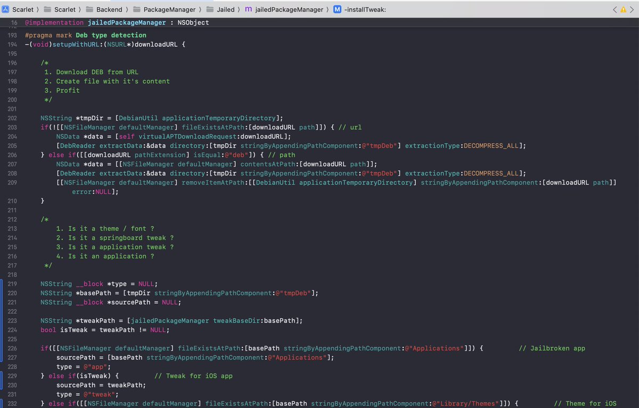Click line number 219 in the gutter

pyautogui.click(x=12, y=284)
